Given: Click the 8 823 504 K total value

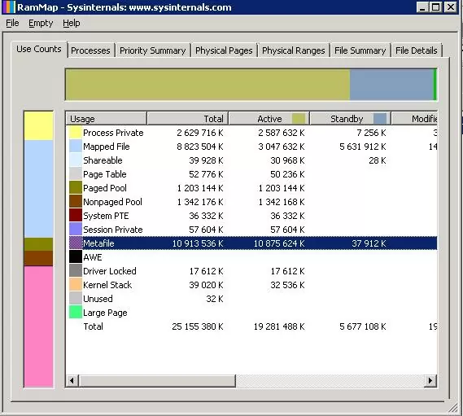Looking at the screenshot, I should point(200,147).
